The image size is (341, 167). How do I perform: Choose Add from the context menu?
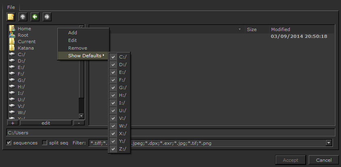pos(73,33)
